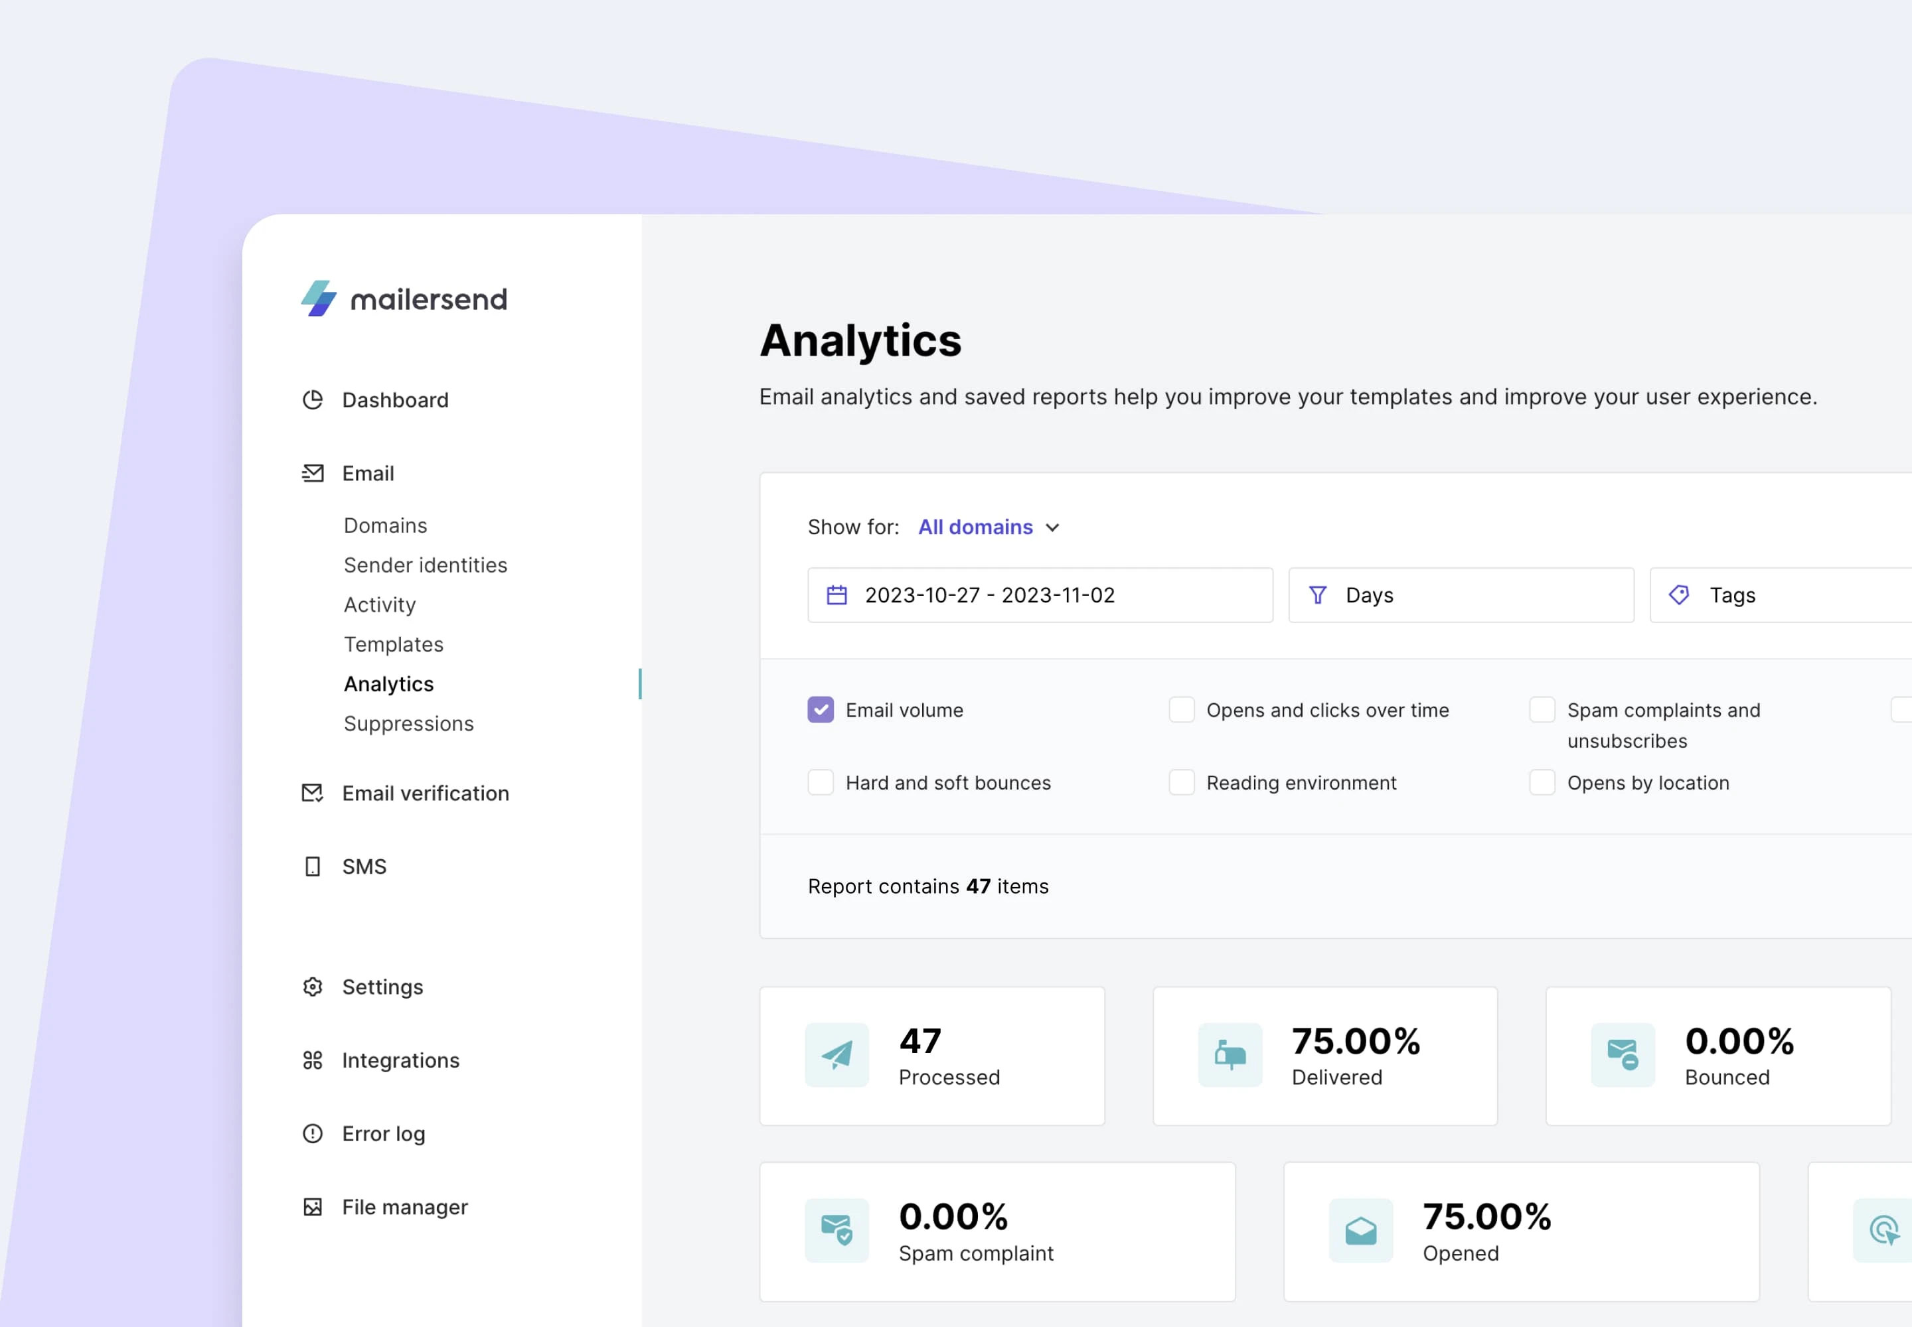Open the File manager
Screen dimensions: 1912x1327
[x=405, y=1206]
